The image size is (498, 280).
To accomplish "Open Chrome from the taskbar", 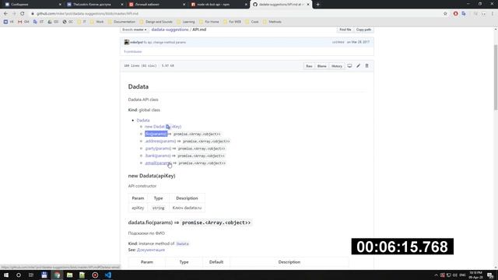I will tap(57, 275).
